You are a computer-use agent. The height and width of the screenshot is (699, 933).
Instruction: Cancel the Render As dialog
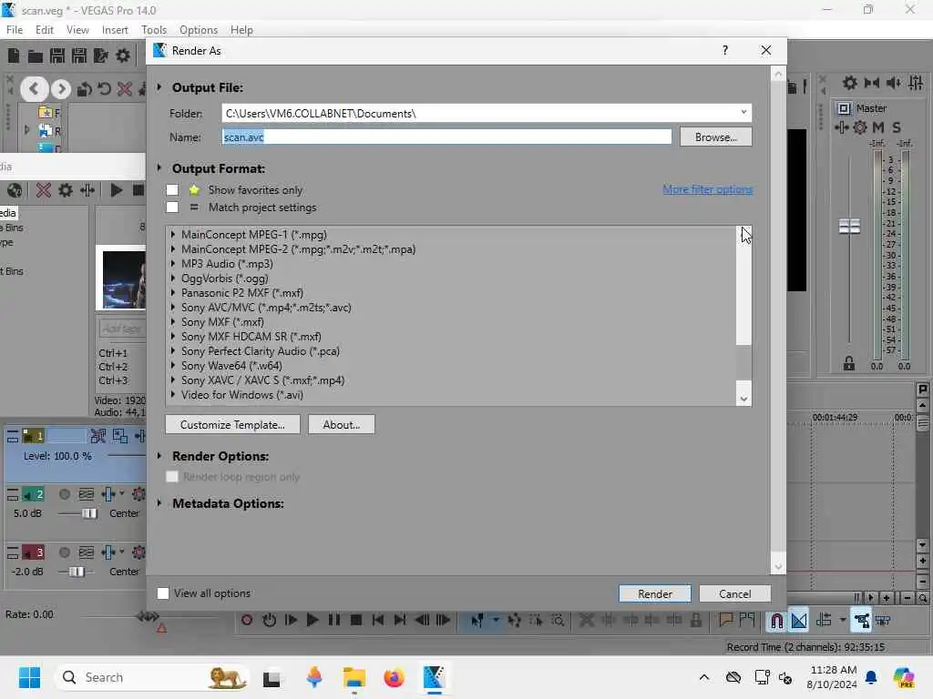(x=735, y=593)
